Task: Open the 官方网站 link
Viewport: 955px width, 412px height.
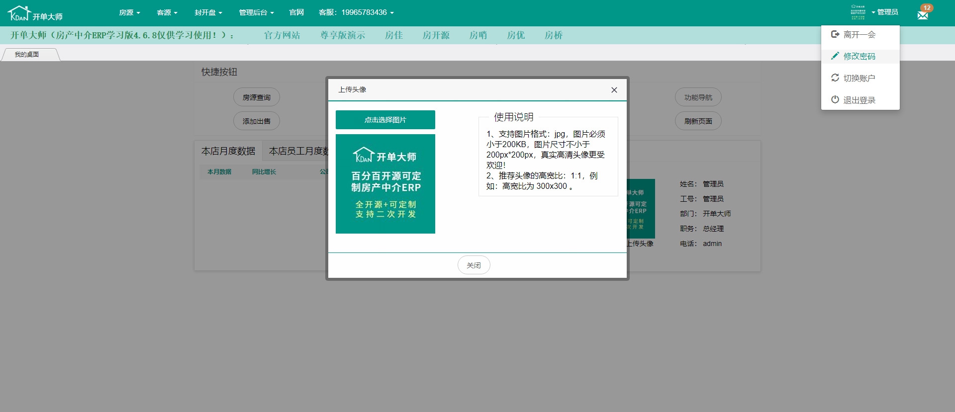Action: pos(282,35)
